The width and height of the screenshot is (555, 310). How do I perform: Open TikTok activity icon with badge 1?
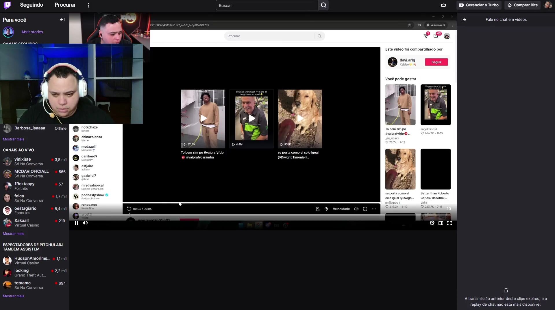[426, 36]
